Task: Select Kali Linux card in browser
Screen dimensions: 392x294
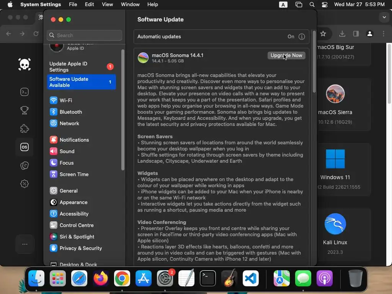Action: click(344, 234)
